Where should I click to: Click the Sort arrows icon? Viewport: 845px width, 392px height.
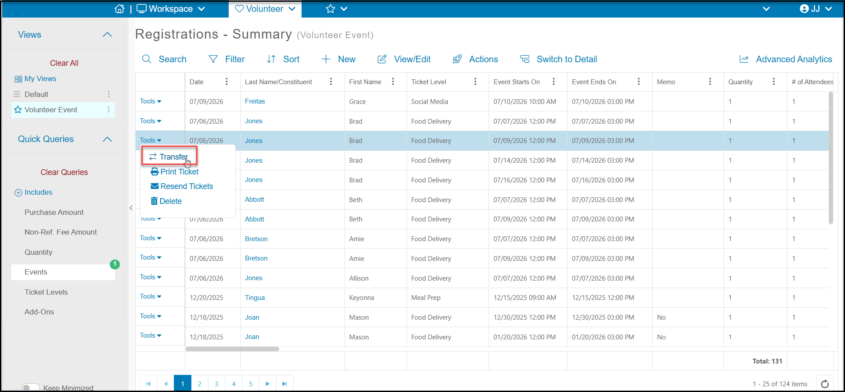point(271,59)
